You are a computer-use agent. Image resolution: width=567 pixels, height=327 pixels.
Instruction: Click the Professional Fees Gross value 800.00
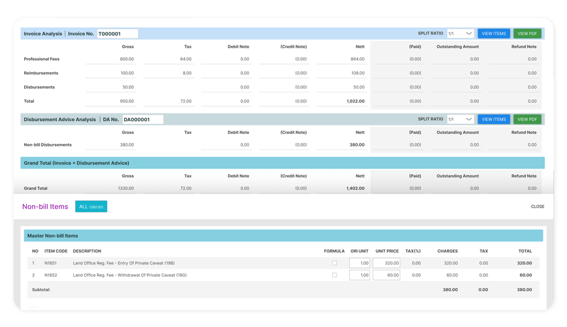[x=127, y=60]
